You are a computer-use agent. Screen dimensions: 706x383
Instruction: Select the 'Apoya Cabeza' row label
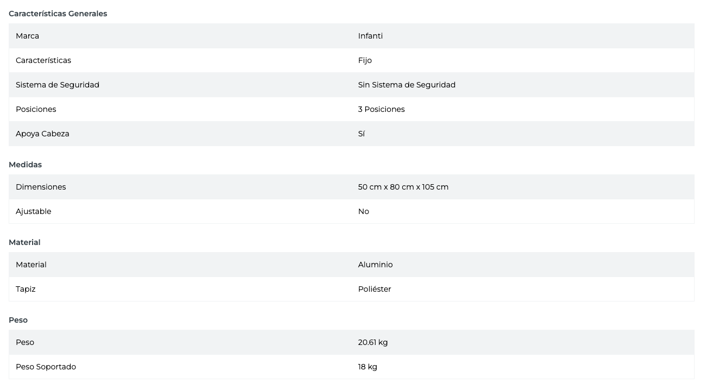42,134
